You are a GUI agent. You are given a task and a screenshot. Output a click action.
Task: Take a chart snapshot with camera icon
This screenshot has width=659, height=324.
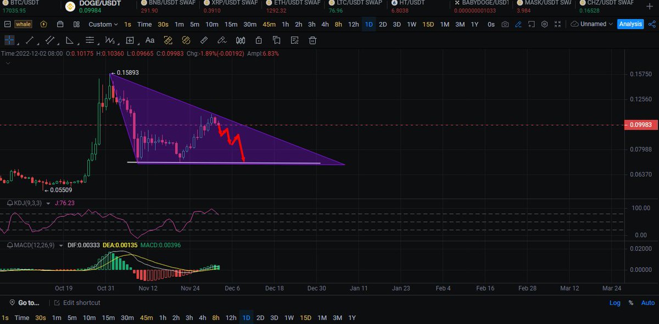coord(505,24)
